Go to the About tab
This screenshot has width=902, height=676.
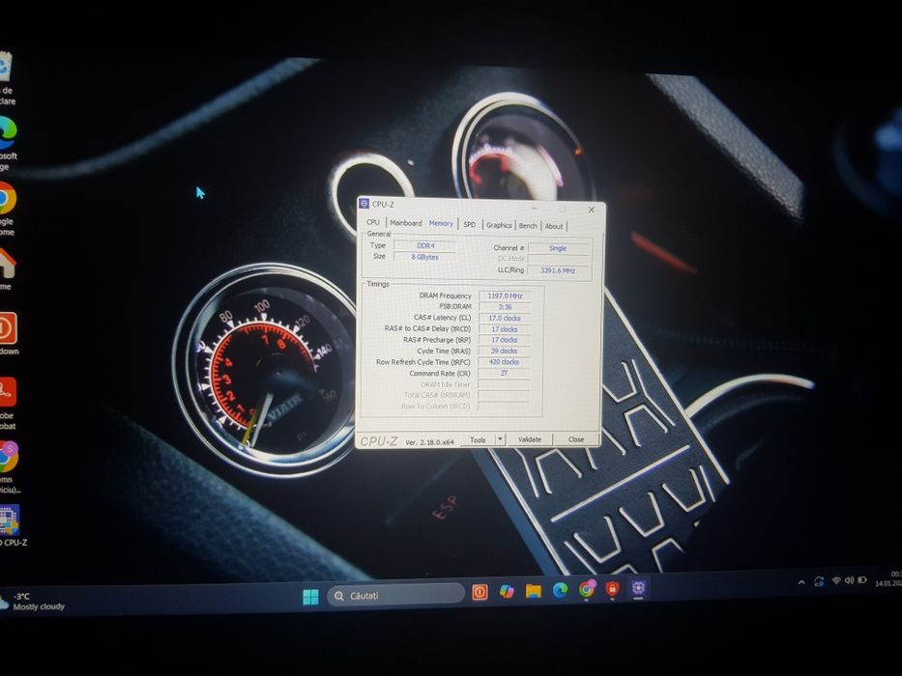pos(554,227)
